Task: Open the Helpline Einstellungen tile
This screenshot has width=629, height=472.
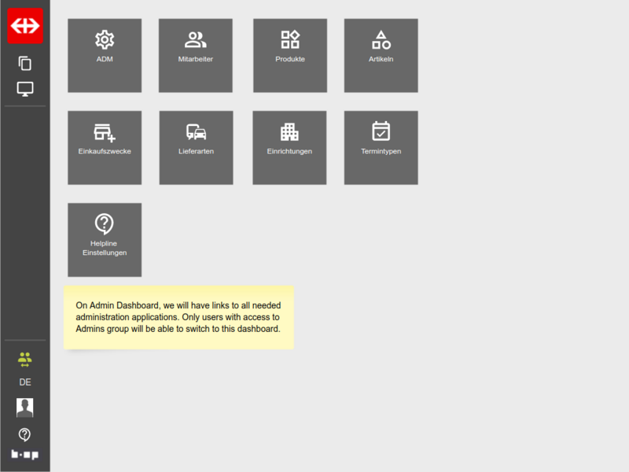Action: click(x=105, y=239)
